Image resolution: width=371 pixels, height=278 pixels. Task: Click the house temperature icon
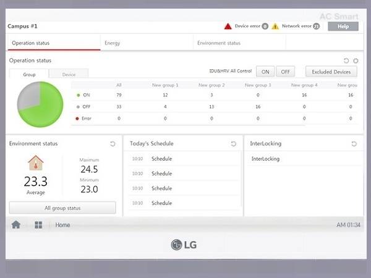[36, 163]
